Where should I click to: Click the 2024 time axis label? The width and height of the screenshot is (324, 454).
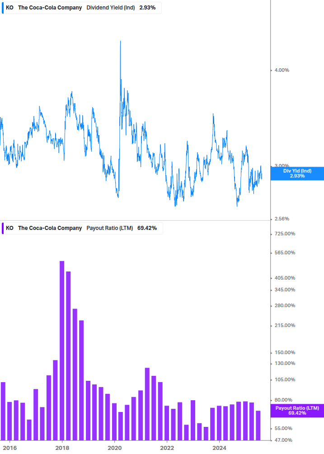click(x=220, y=448)
